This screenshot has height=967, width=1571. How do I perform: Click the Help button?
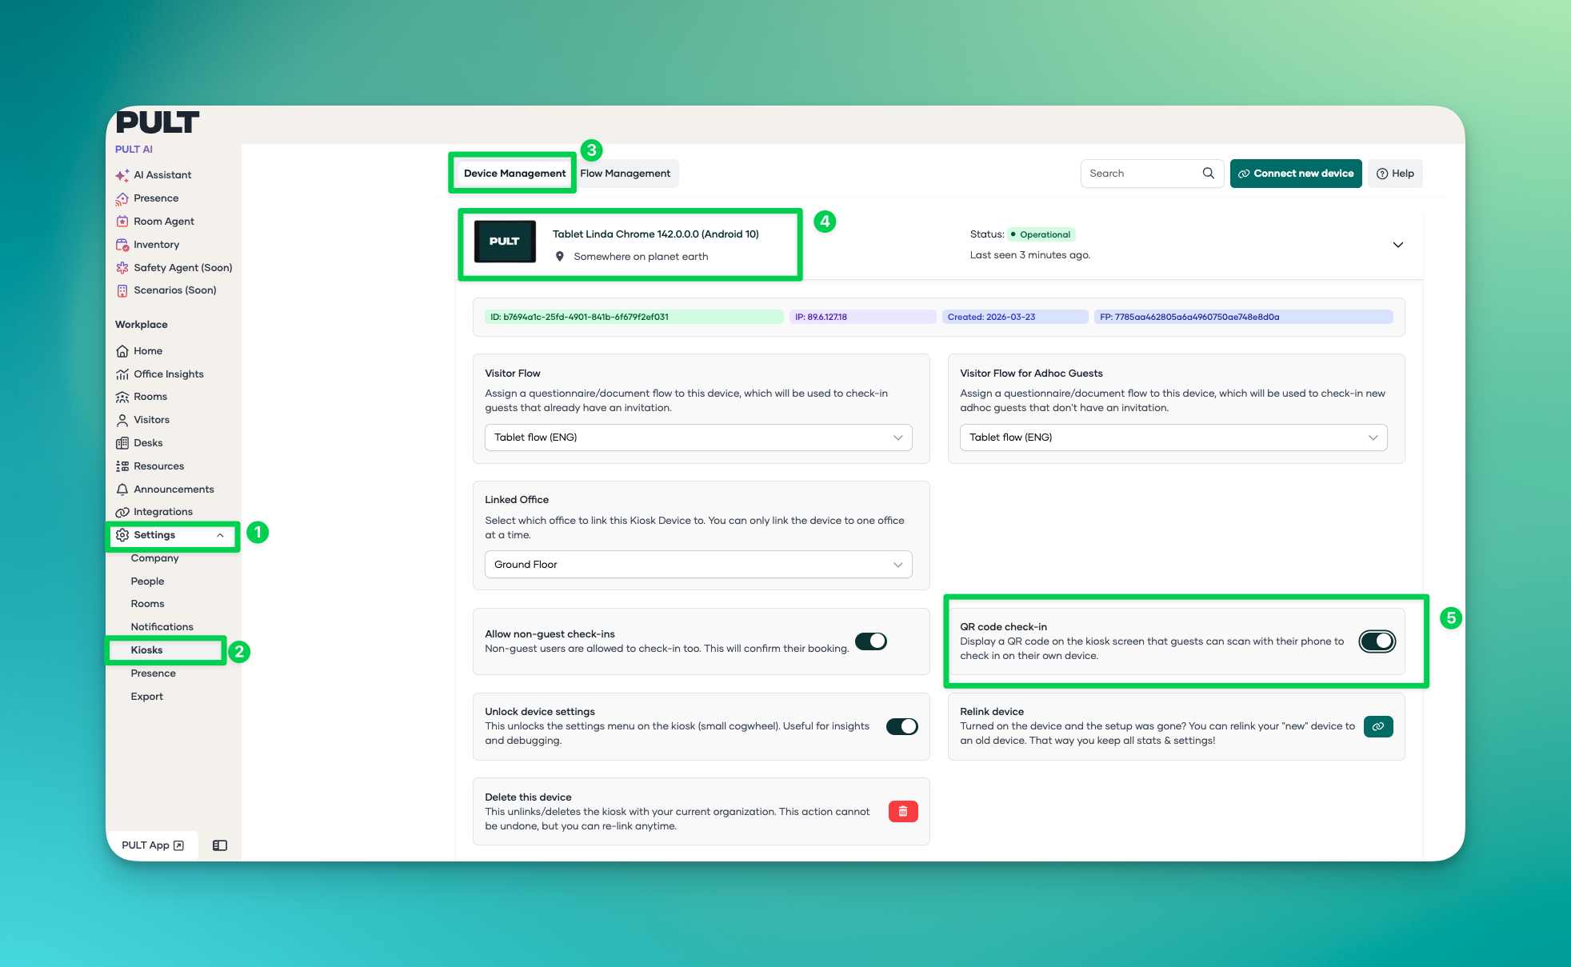(x=1394, y=174)
